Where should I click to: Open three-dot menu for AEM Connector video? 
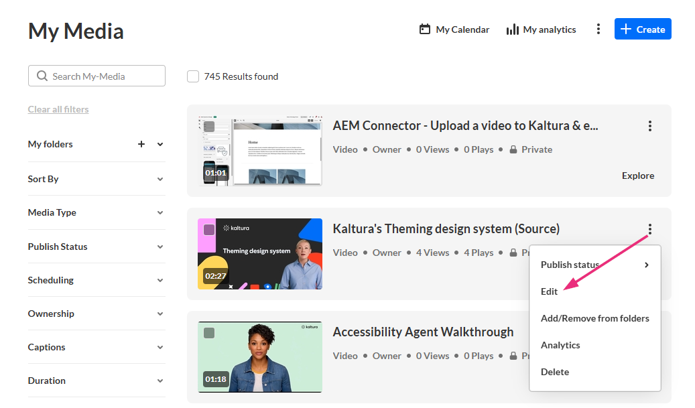(x=650, y=126)
